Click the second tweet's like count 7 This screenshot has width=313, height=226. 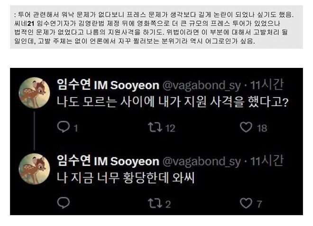[x=259, y=204]
